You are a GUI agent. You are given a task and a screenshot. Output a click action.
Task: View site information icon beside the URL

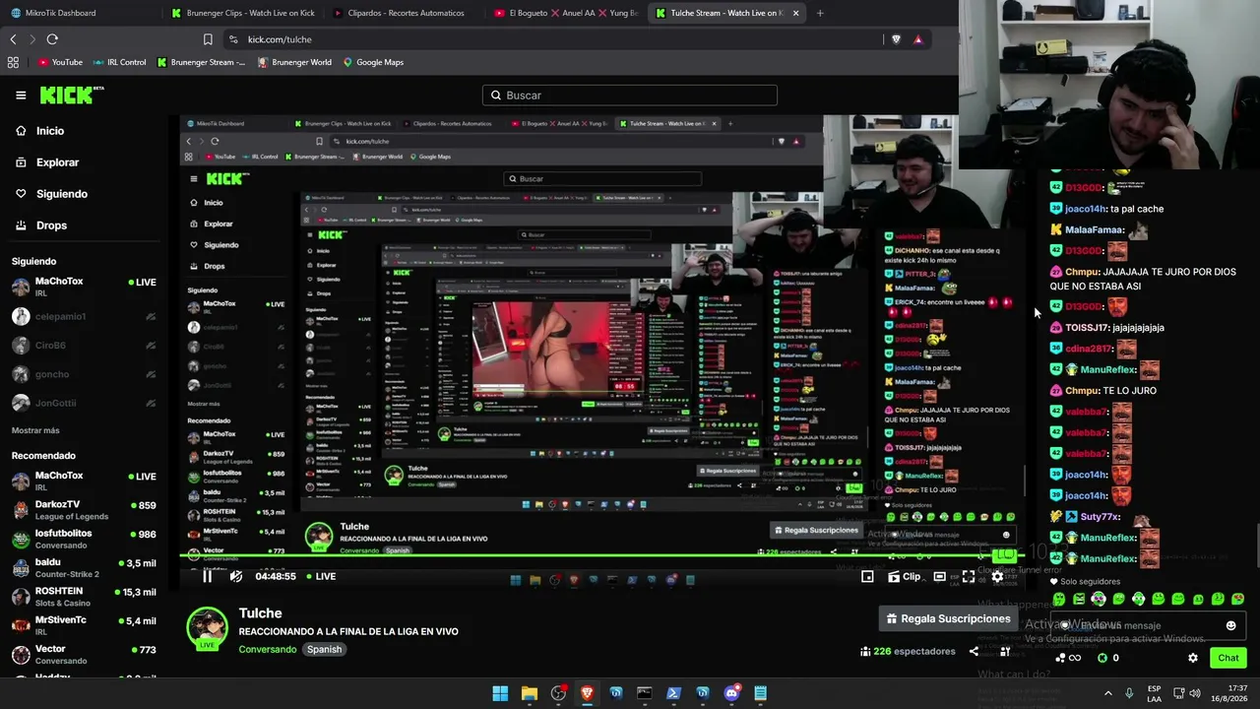(x=233, y=39)
